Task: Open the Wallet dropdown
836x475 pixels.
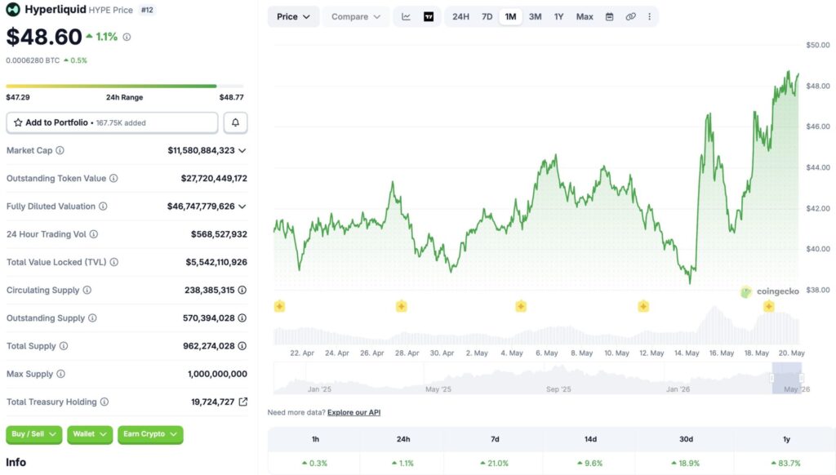Action: coord(90,434)
